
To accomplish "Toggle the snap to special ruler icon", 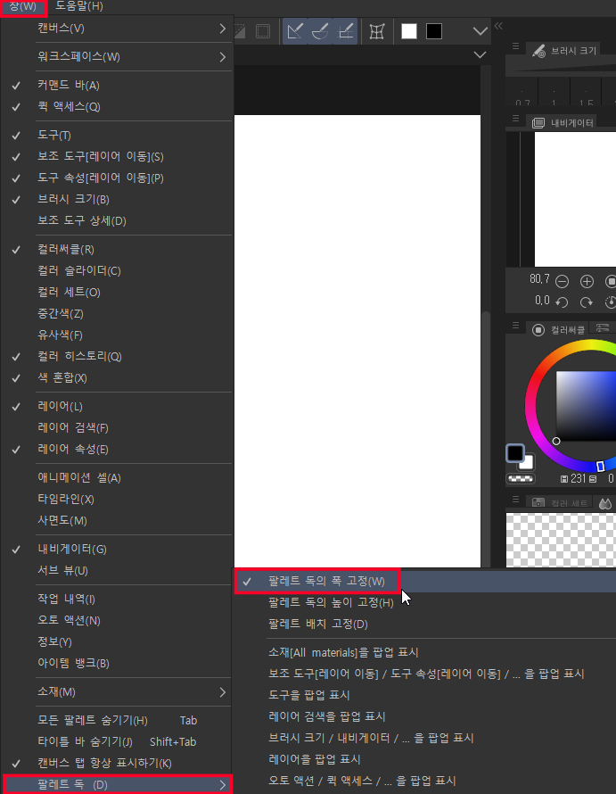I will (320, 31).
